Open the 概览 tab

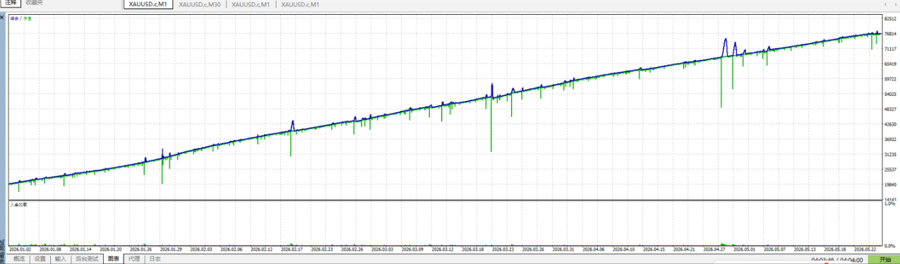pyautogui.click(x=18, y=259)
